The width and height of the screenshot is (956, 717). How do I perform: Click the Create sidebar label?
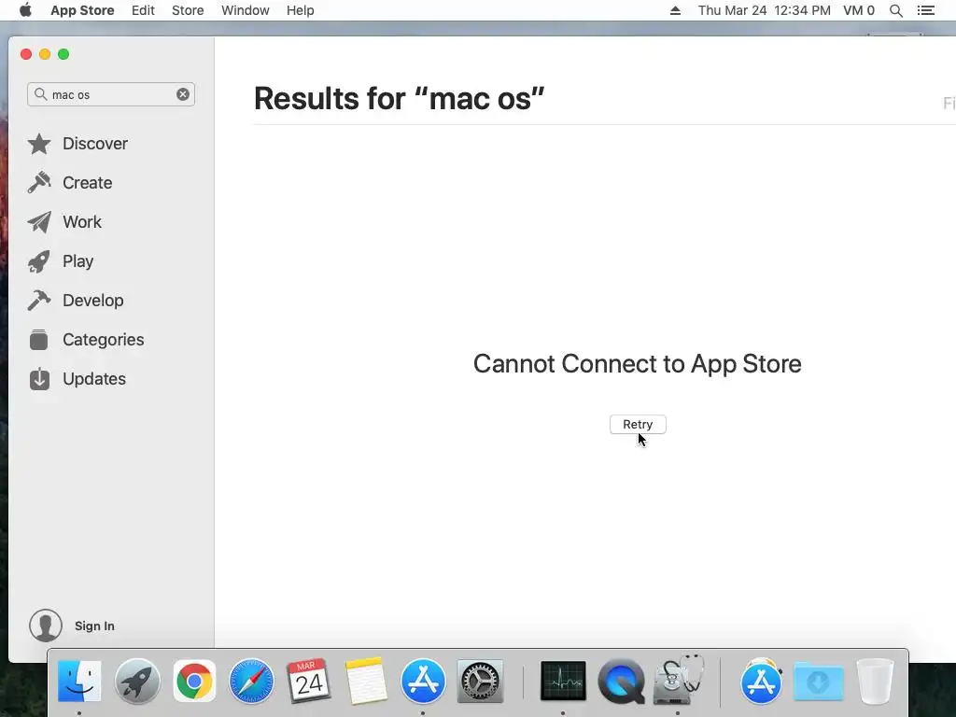tap(87, 183)
